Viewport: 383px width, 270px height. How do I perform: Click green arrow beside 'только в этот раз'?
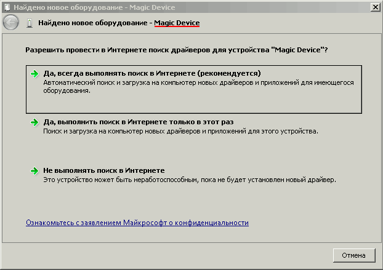[34, 122]
